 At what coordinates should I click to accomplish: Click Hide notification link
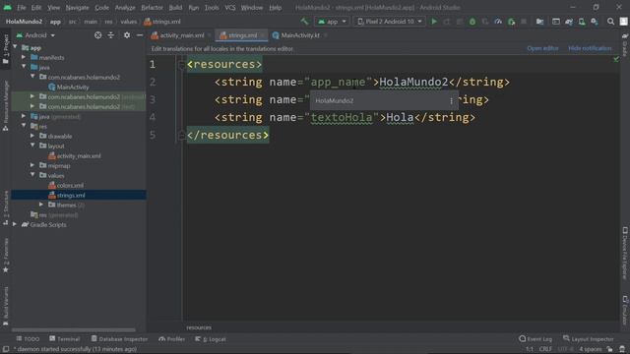[x=590, y=48]
